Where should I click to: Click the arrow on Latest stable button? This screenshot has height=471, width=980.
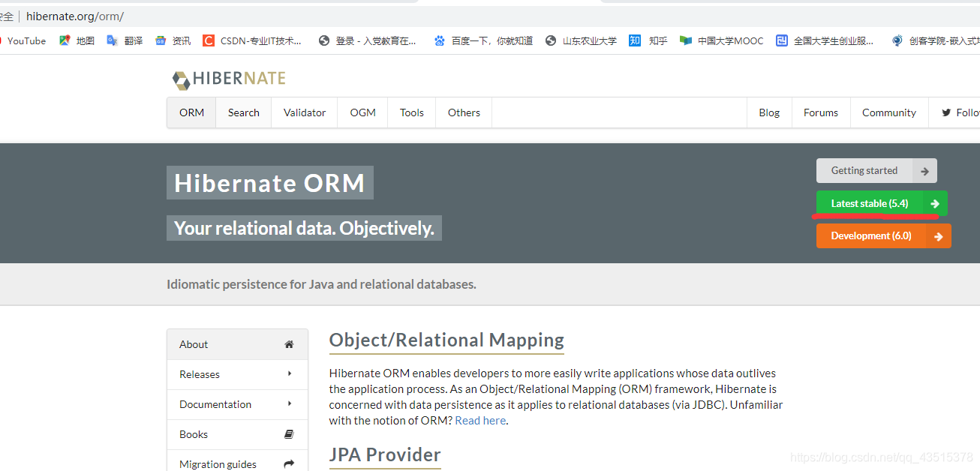point(935,203)
